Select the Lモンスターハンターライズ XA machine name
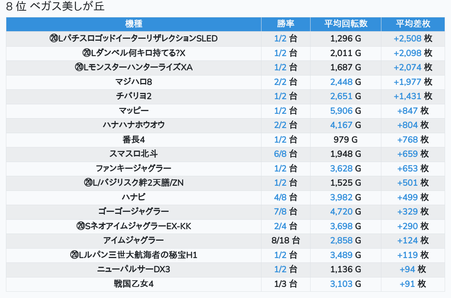This screenshot has height=298, width=451. click(x=134, y=67)
